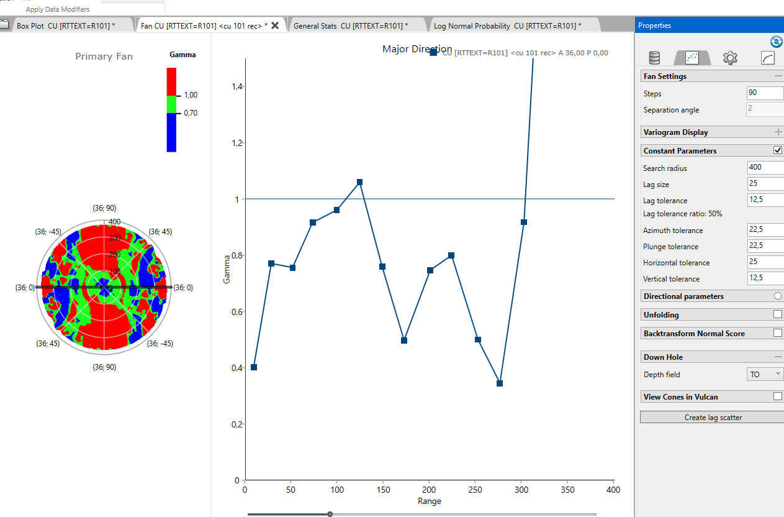The width and height of the screenshot is (784, 517).
Task: Open the gear settings tab icon
Action: [730, 58]
